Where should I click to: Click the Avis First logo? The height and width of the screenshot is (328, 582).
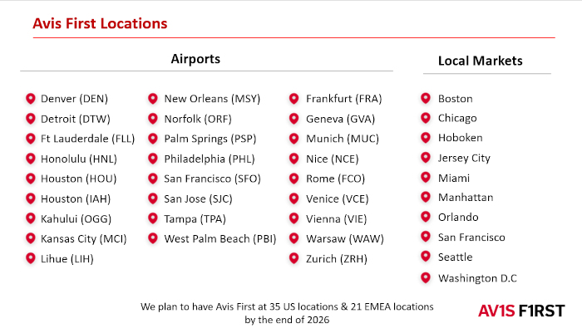[521, 311]
